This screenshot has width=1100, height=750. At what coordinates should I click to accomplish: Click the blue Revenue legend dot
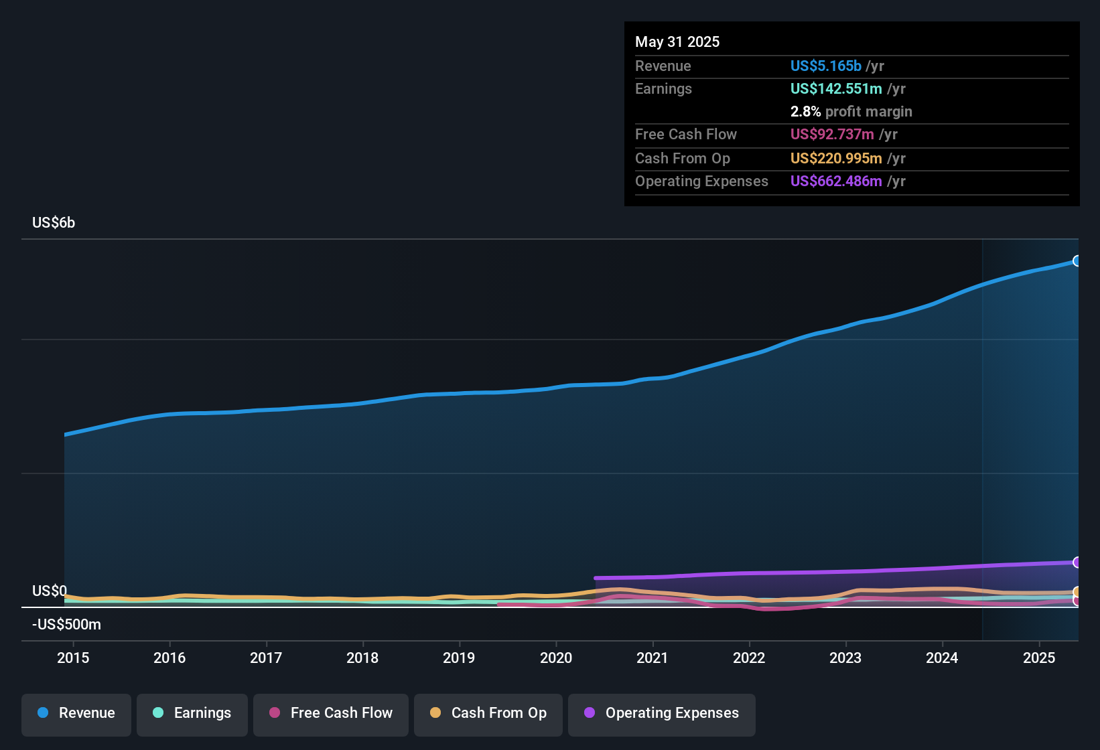point(43,712)
